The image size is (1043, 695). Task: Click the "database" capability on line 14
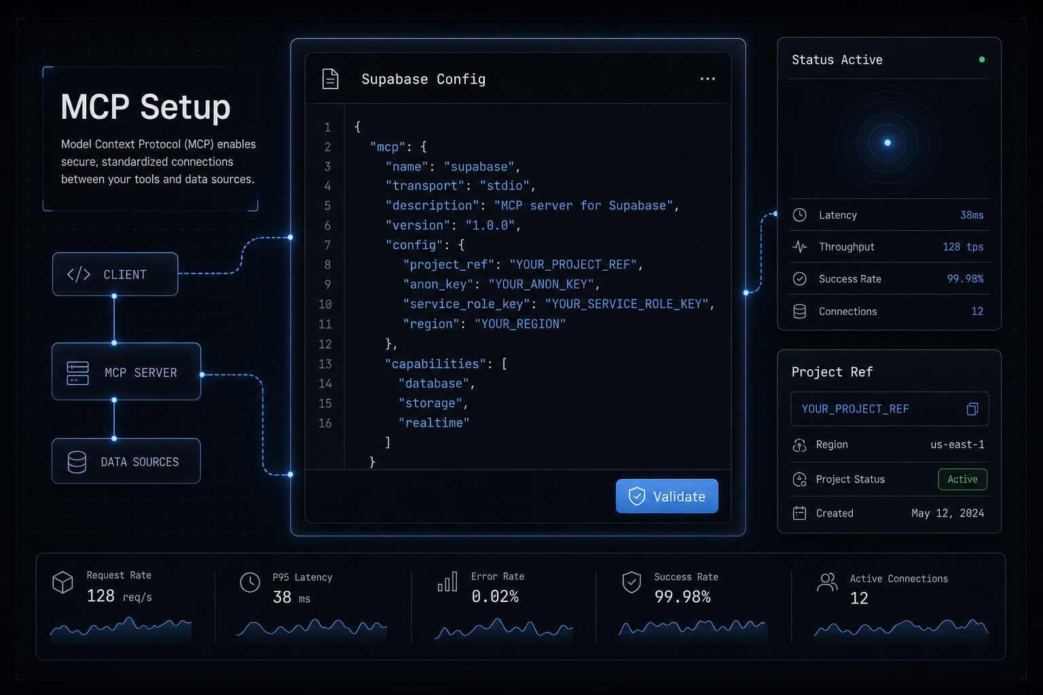point(433,383)
